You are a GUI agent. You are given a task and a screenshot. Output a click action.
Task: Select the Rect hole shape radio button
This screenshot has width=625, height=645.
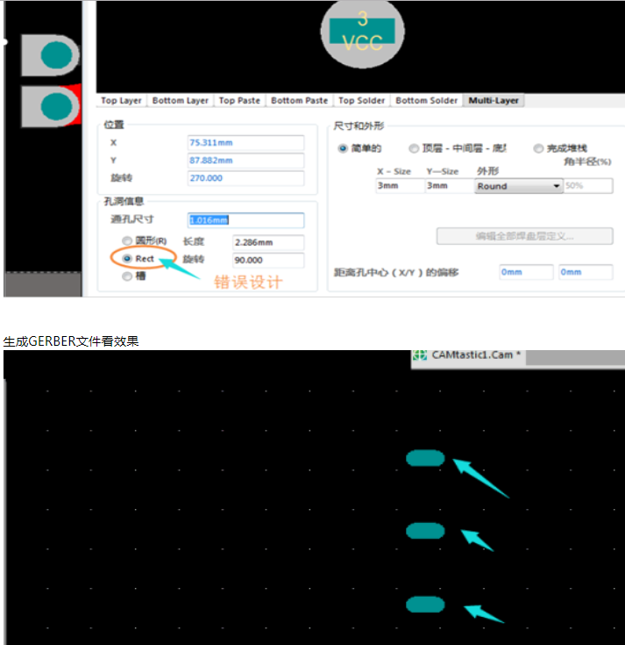tap(128, 259)
